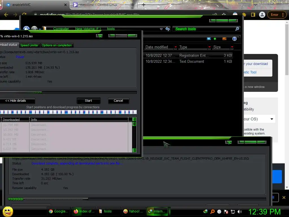The height and width of the screenshot is (217, 289).
Task: Click the Action Center flag tray icon
Action: click(x=226, y=212)
